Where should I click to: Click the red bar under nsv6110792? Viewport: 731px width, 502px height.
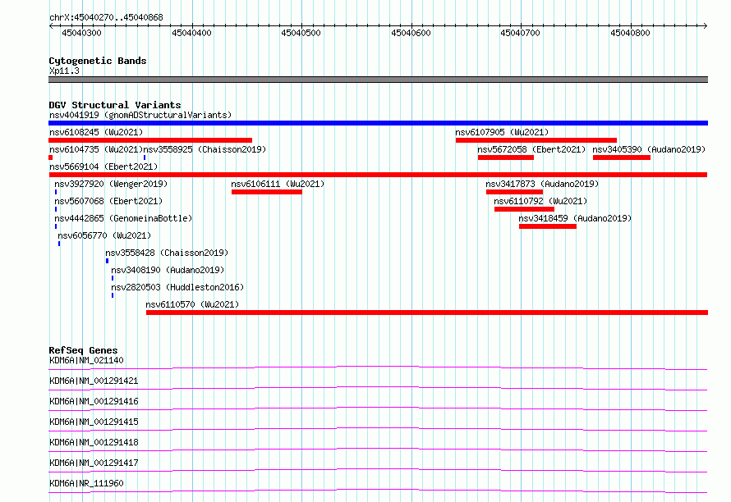tap(525, 209)
